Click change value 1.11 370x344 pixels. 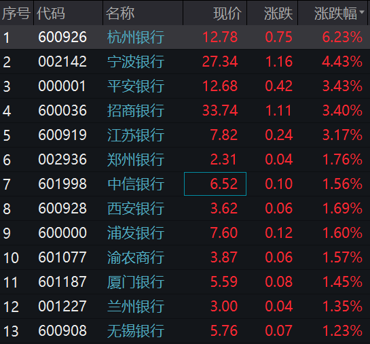tap(278, 111)
